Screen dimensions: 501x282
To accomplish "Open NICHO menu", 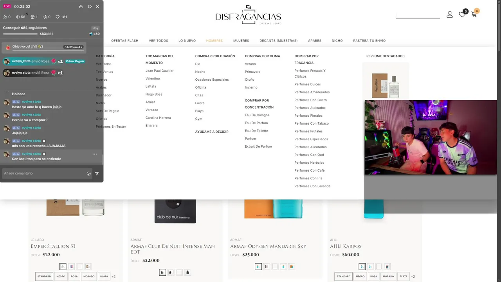I will pos(337,41).
